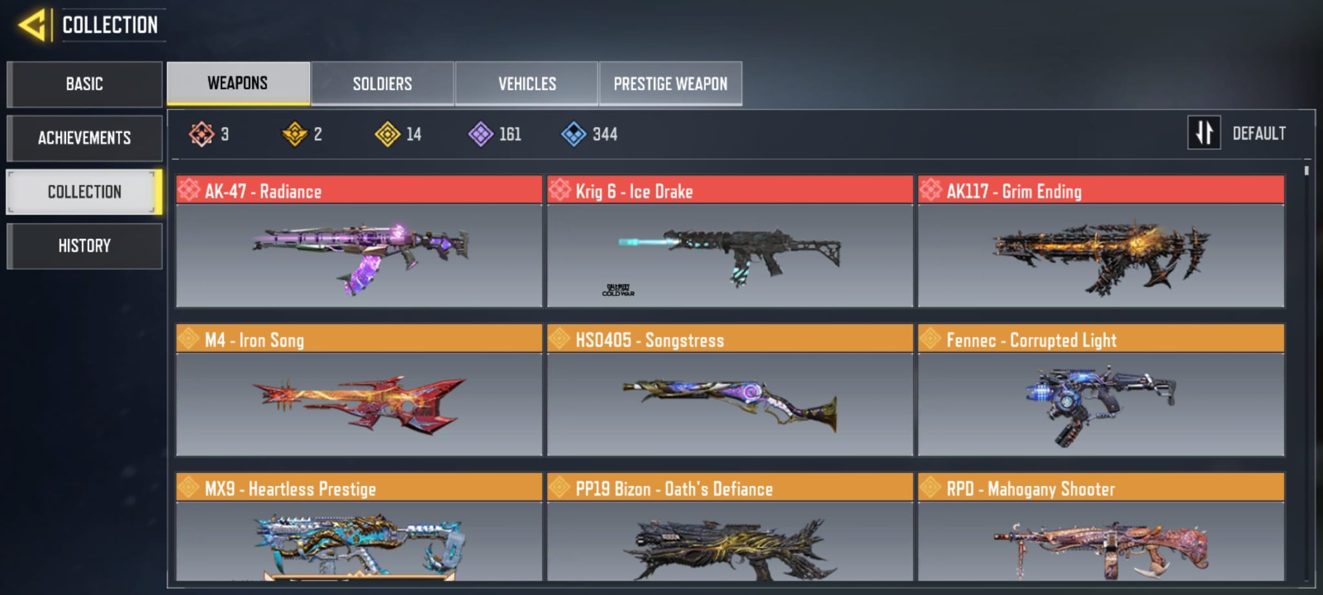The height and width of the screenshot is (595, 1323).
Task: Switch to the Soldiers tab
Action: [382, 83]
